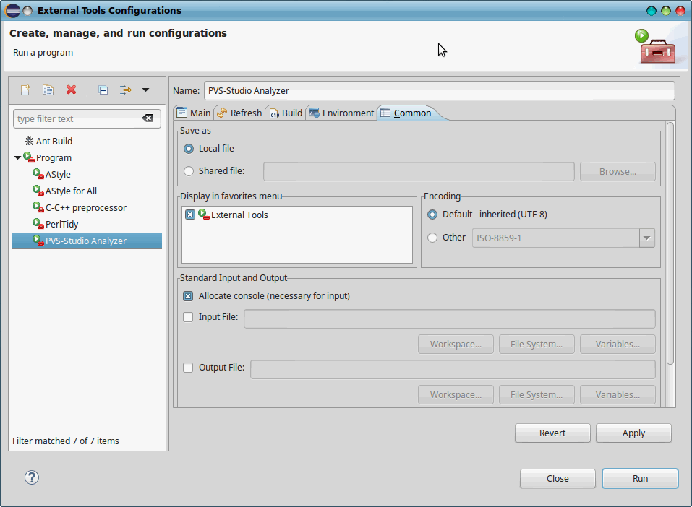
Task: Close the dialog with Close button
Action: 558,478
